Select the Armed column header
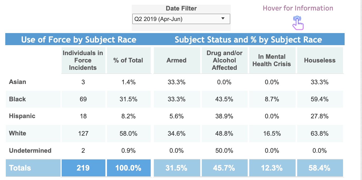The image size is (362, 180). (177, 60)
